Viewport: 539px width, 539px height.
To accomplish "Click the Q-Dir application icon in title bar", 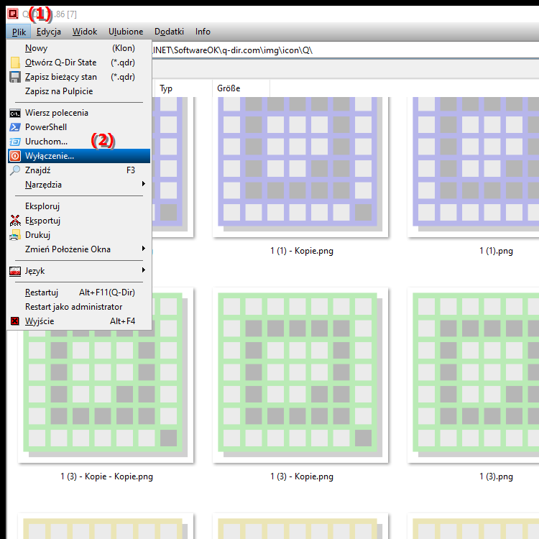I will click(x=13, y=14).
